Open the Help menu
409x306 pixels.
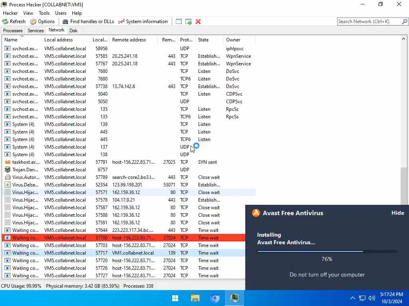click(77, 13)
